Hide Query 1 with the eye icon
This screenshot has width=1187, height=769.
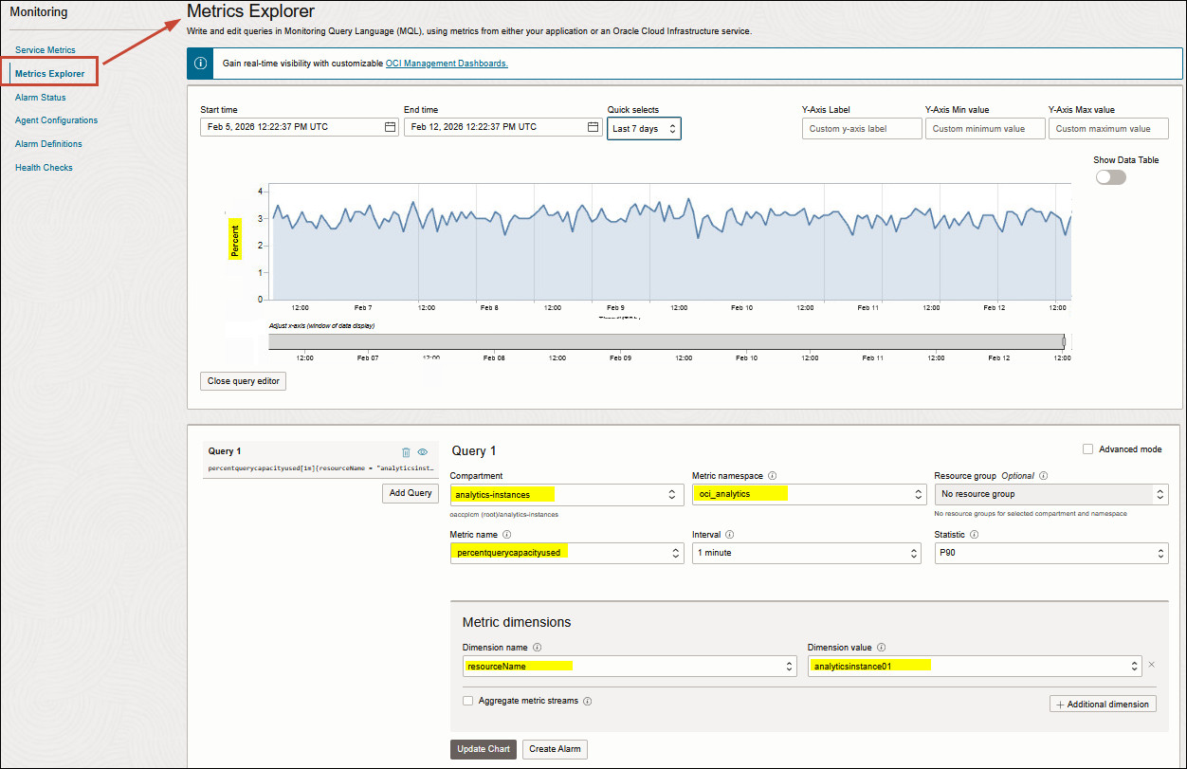coord(423,452)
